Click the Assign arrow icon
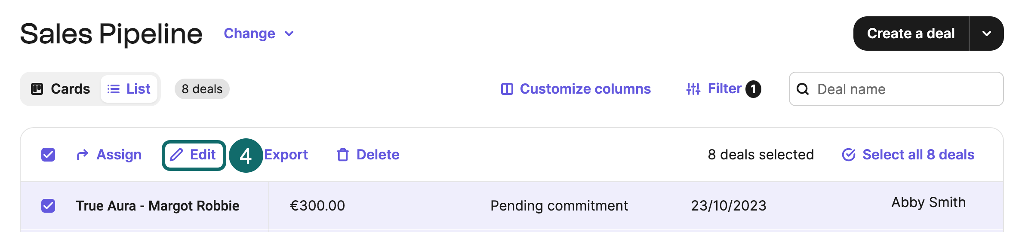Viewport: 1016px width, 232px height. [x=82, y=155]
